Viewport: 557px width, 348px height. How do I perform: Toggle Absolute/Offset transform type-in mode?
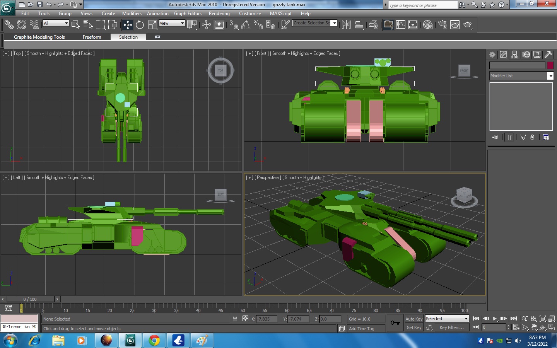point(245,319)
